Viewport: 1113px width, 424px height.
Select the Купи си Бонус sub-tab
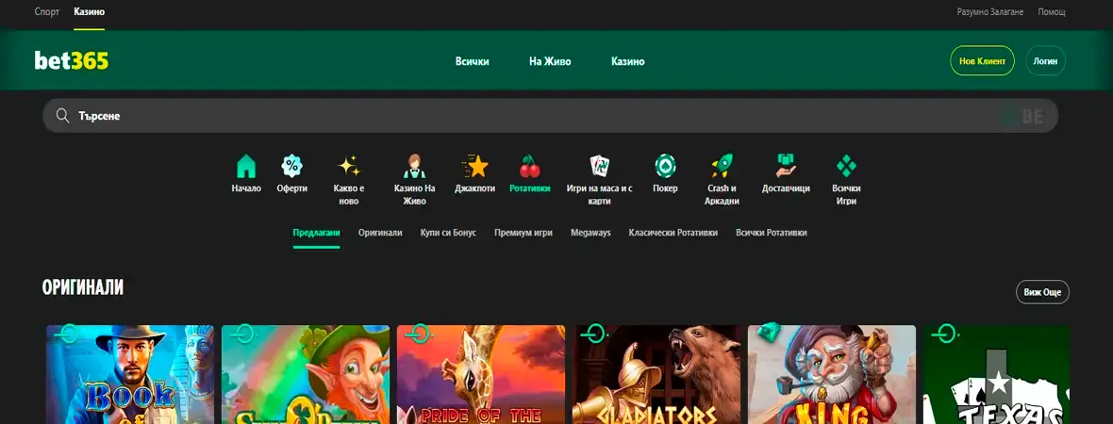coord(448,233)
